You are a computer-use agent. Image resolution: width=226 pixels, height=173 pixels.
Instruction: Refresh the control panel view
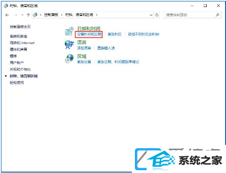(157, 15)
